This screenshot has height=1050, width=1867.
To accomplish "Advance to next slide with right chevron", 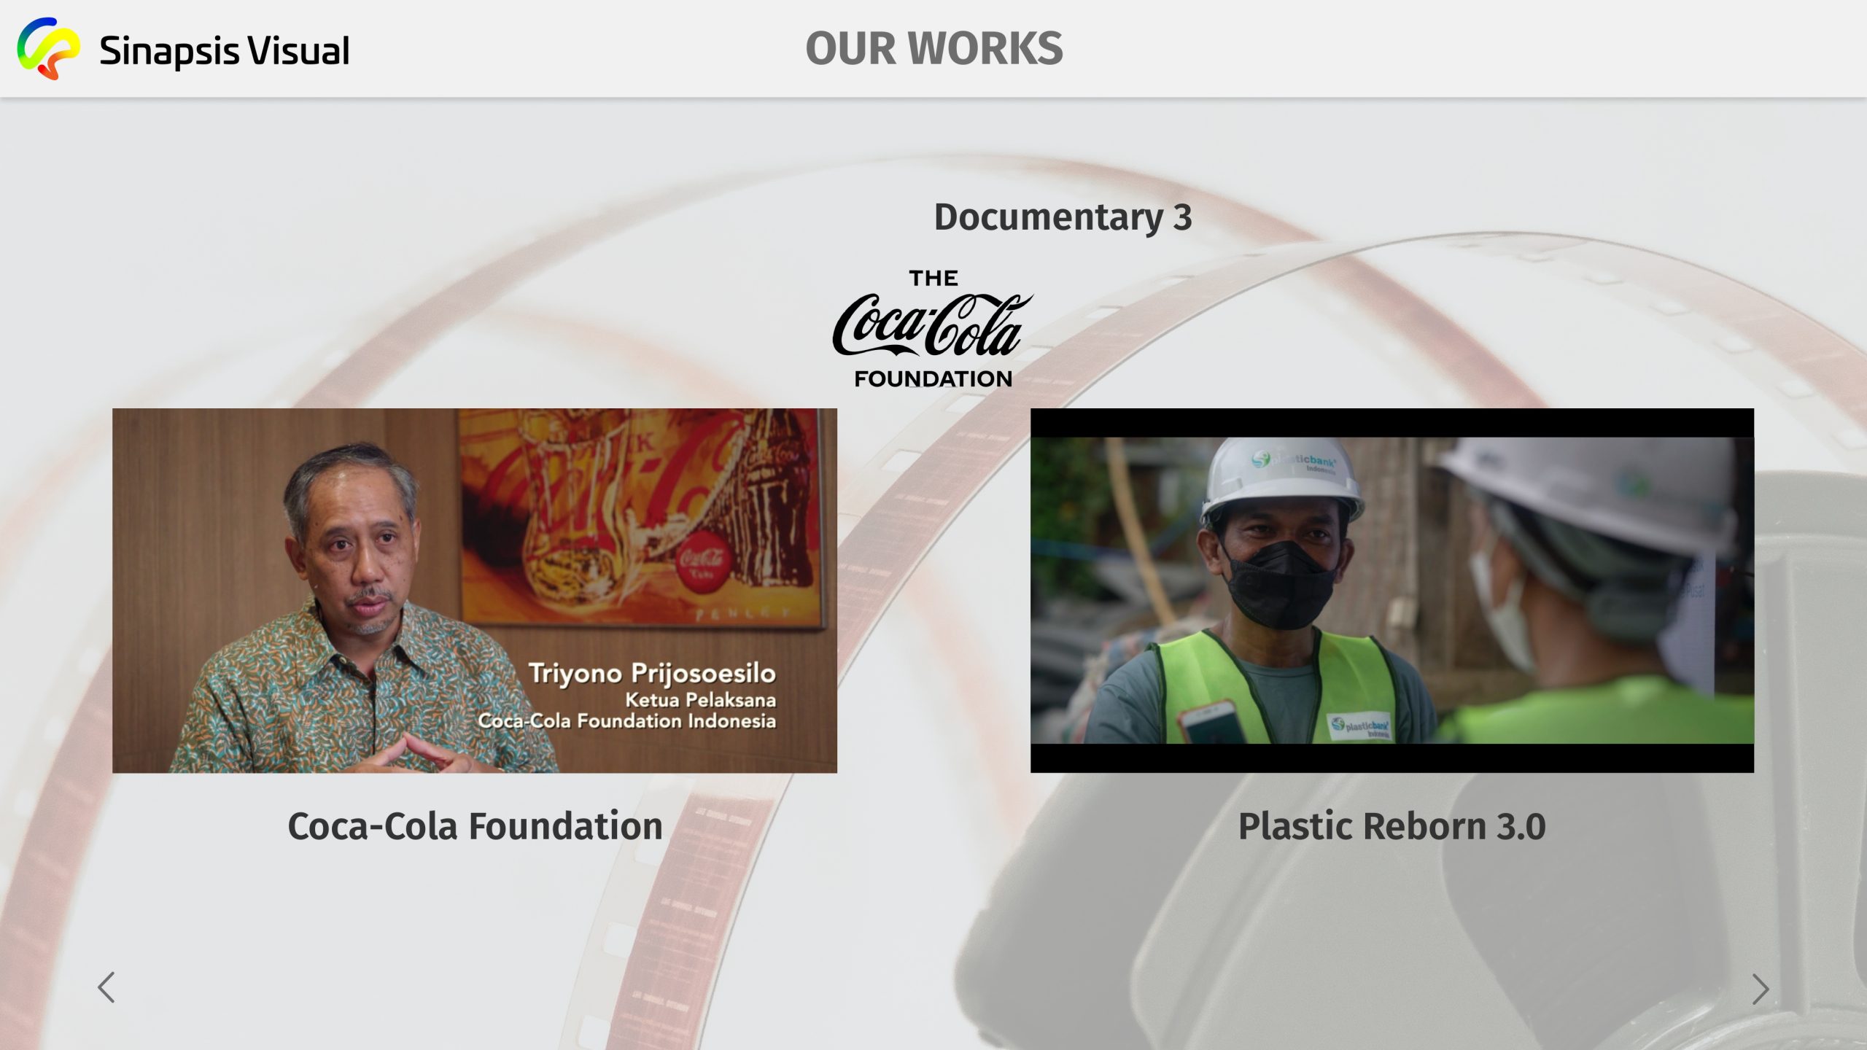I will [x=1760, y=989].
